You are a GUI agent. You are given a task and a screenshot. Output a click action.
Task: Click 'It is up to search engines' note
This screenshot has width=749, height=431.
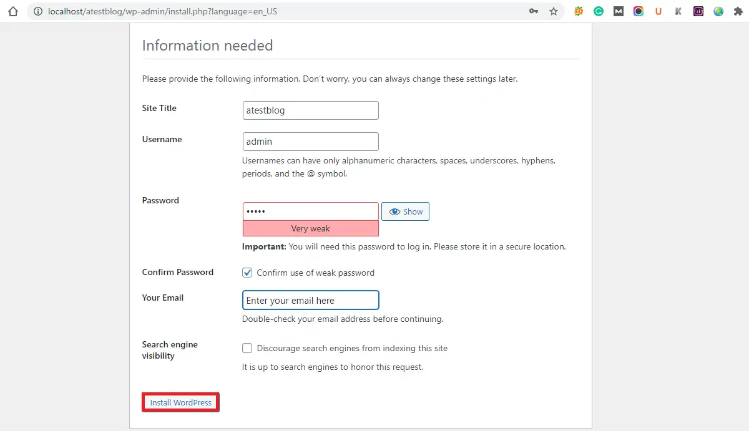[333, 367]
